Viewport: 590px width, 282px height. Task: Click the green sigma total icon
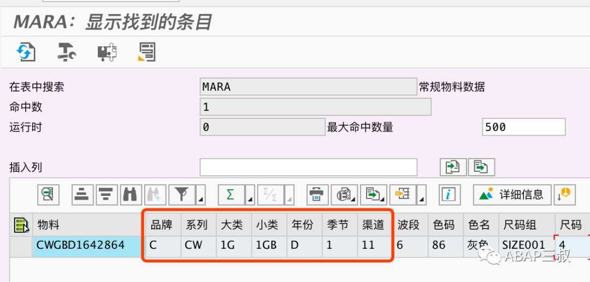231,195
